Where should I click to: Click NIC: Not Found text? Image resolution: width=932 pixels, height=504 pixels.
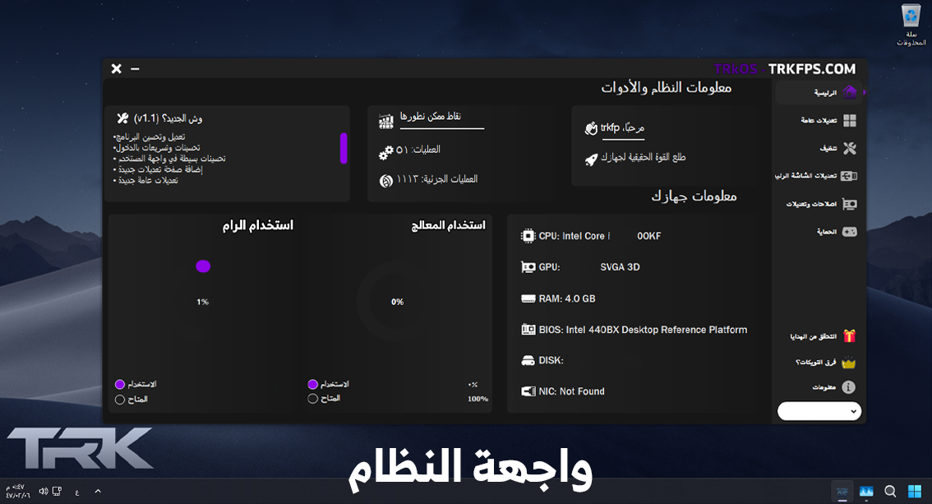pos(571,391)
